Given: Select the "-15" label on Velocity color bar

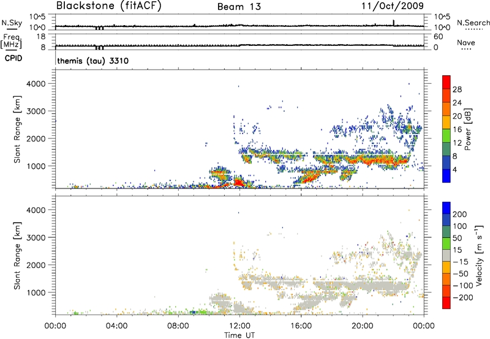Looking at the screenshot, I should [461, 261].
